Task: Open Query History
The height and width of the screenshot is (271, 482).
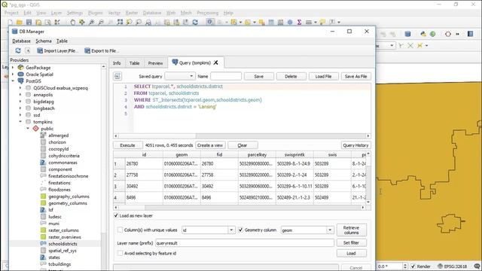Action: [355, 145]
